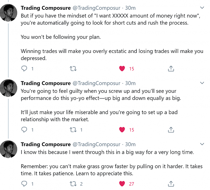Toggle like on the tweet with 27 likes

tap(122, 184)
